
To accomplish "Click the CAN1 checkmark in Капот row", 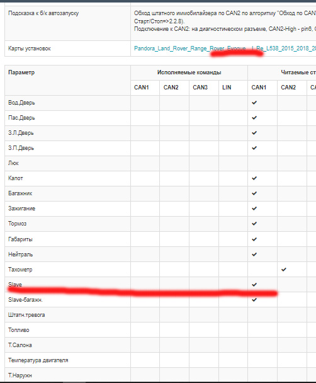I will coord(254,178).
